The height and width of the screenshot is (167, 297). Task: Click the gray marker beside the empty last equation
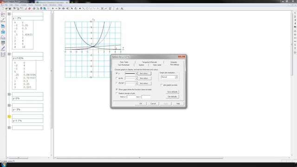pos(9,128)
